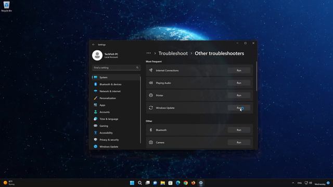This screenshot has width=333, height=187.
Task: Open the Recycle Bin on desktop
Action: coord(7,6)
